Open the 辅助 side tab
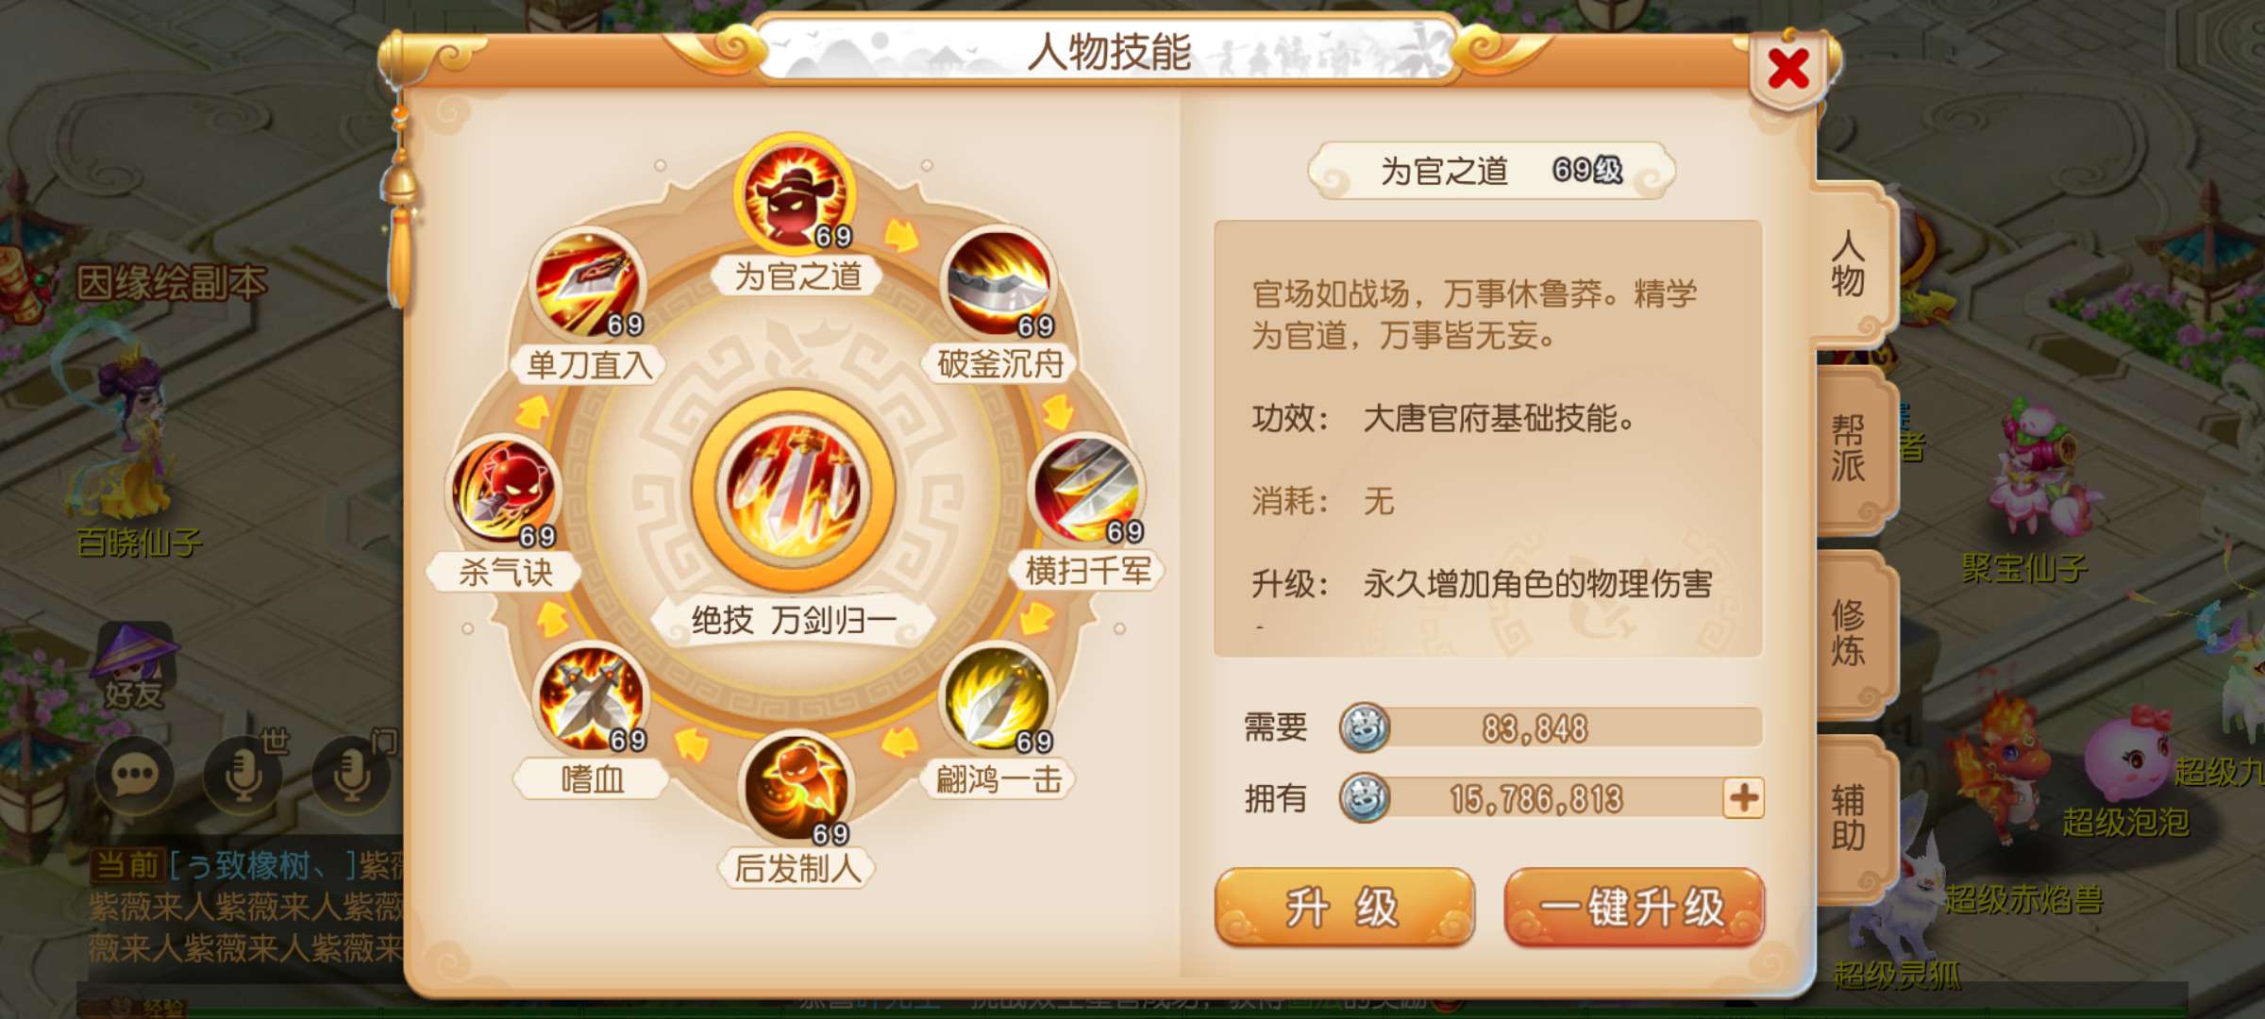Image resolution: width=2265 pixels, height=1019 pixels. (x=1848, y=818)
